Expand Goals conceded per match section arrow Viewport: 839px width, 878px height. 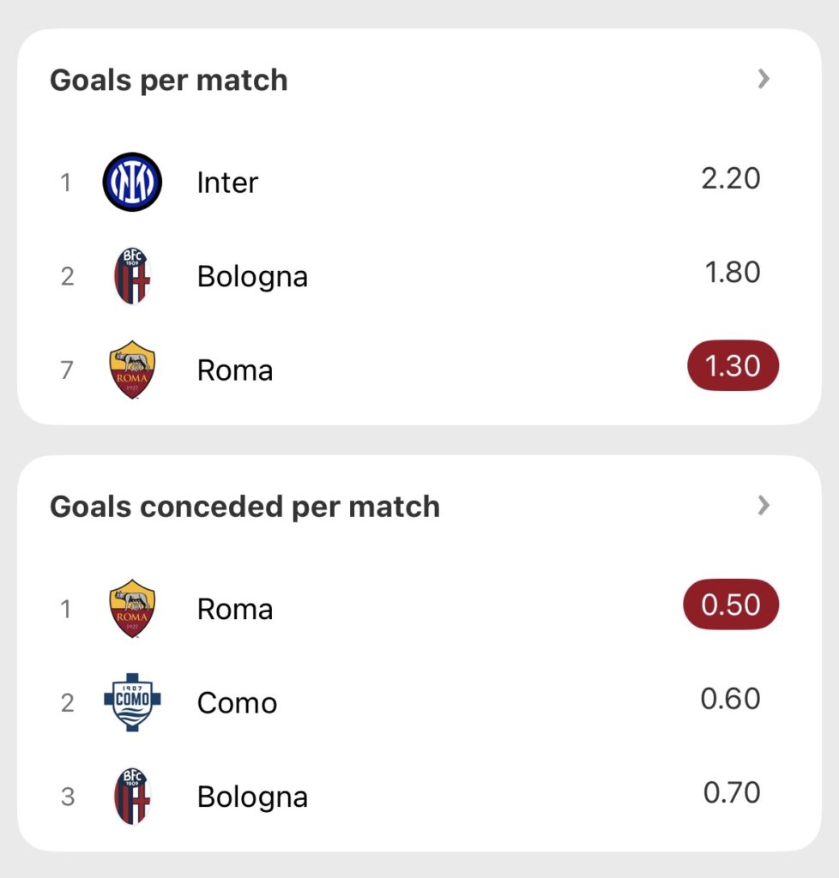[764, 506]
